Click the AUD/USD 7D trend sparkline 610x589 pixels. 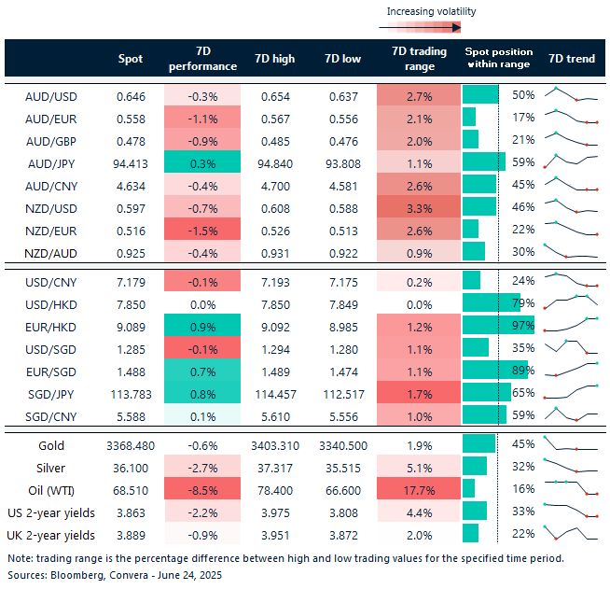click(x=571, y=94)
